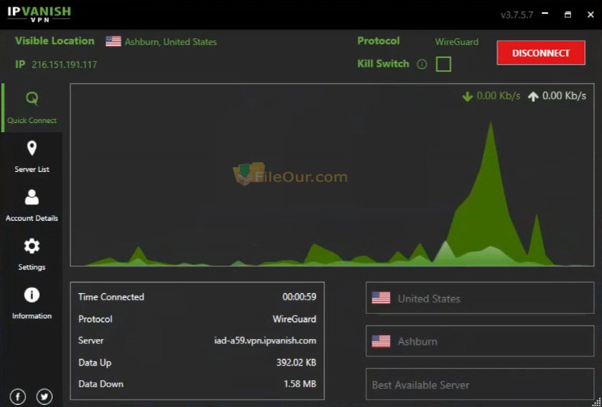Click the white upload speed arrow

(x=533, y=96)
